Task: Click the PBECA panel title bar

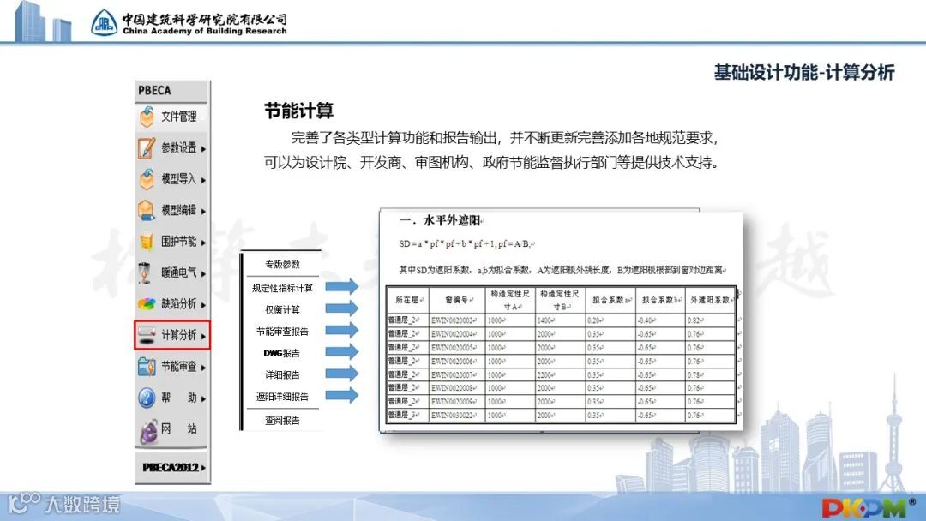Action: [x=171, y=91]
